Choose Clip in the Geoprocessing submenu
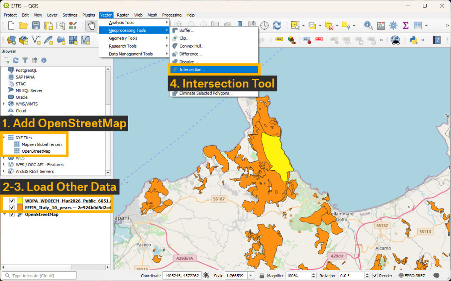Screen dimensions: 451x281 214,38
